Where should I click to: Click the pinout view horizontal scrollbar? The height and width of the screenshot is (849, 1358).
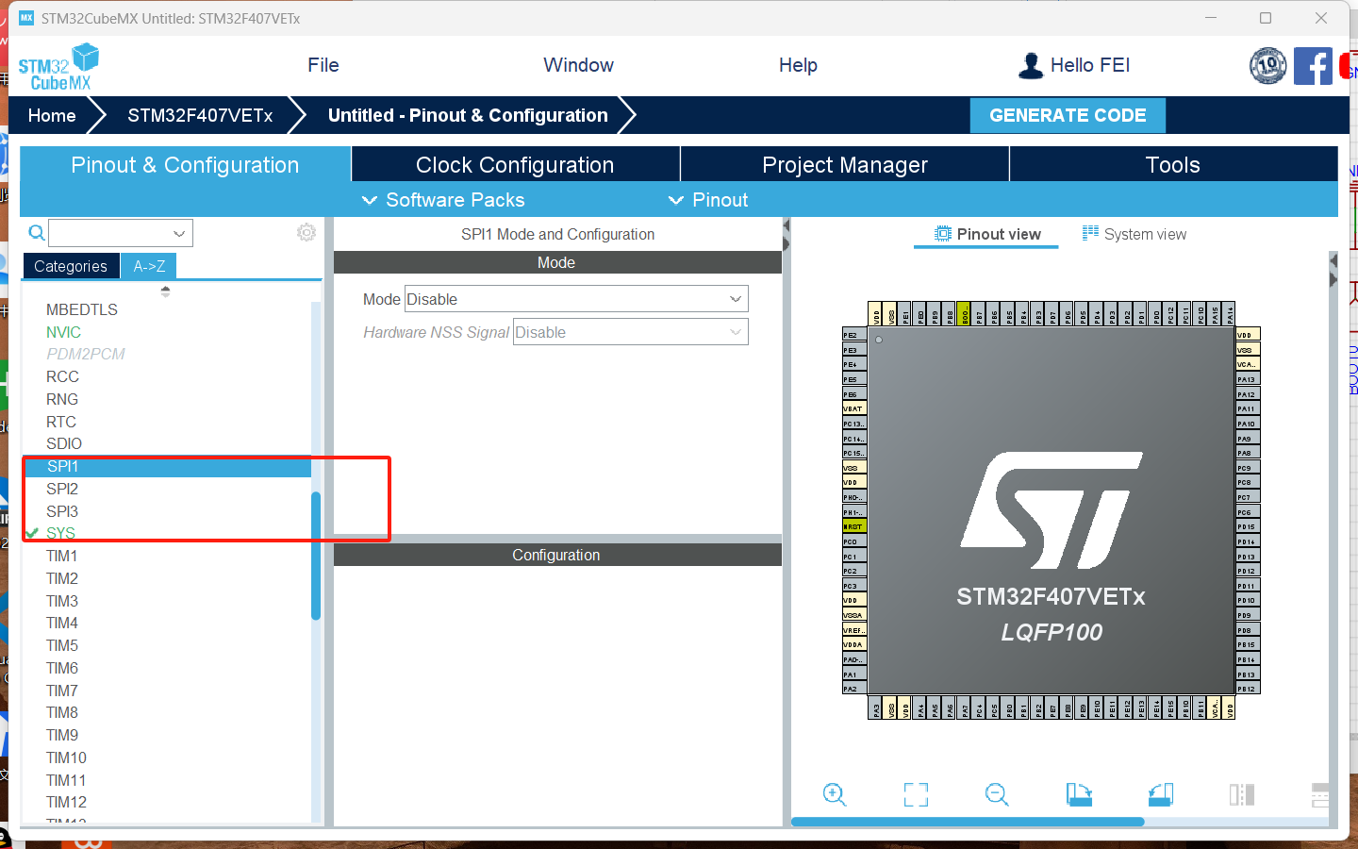(968, 822)
